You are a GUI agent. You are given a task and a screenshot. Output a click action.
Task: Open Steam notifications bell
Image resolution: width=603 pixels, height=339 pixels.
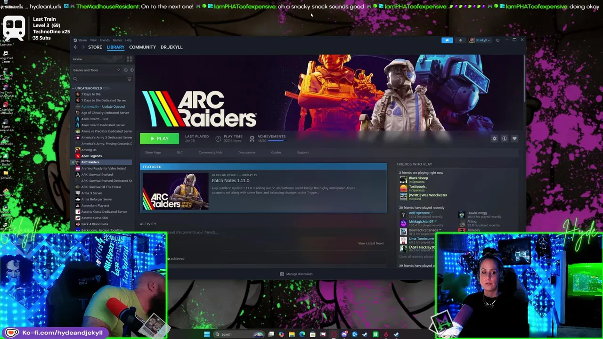[x=460, y=40]
